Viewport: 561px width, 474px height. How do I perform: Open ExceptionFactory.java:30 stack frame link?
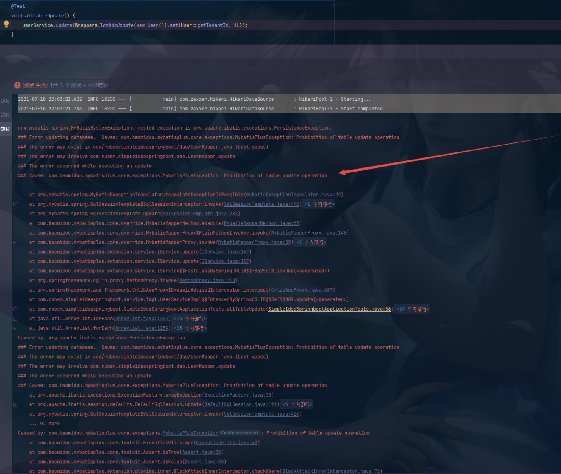click(238, 395)
